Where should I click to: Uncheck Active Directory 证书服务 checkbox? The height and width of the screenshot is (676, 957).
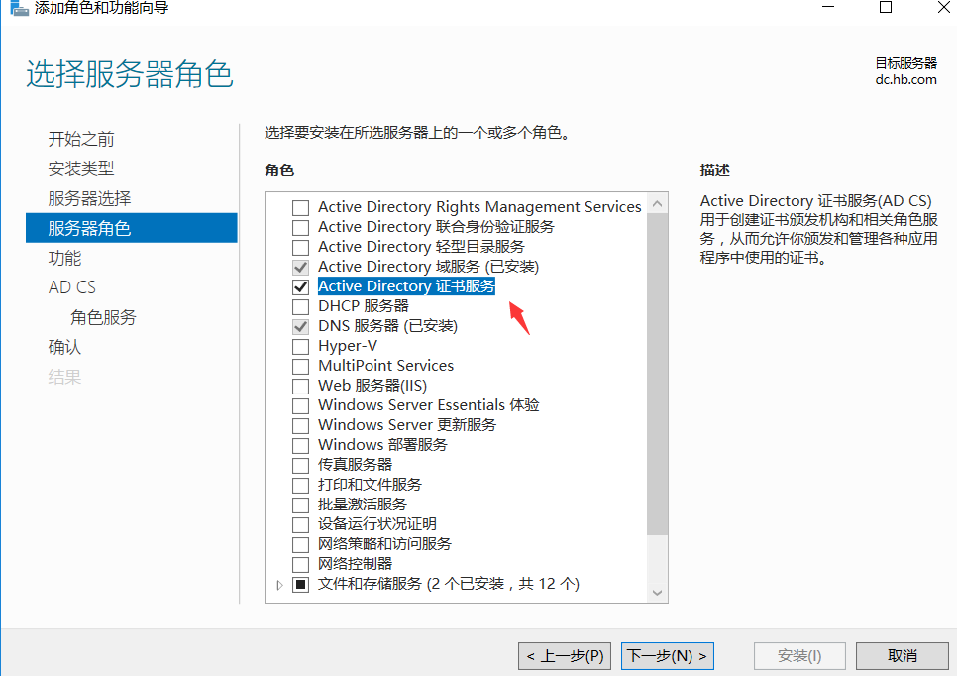(x=300, y=287)
